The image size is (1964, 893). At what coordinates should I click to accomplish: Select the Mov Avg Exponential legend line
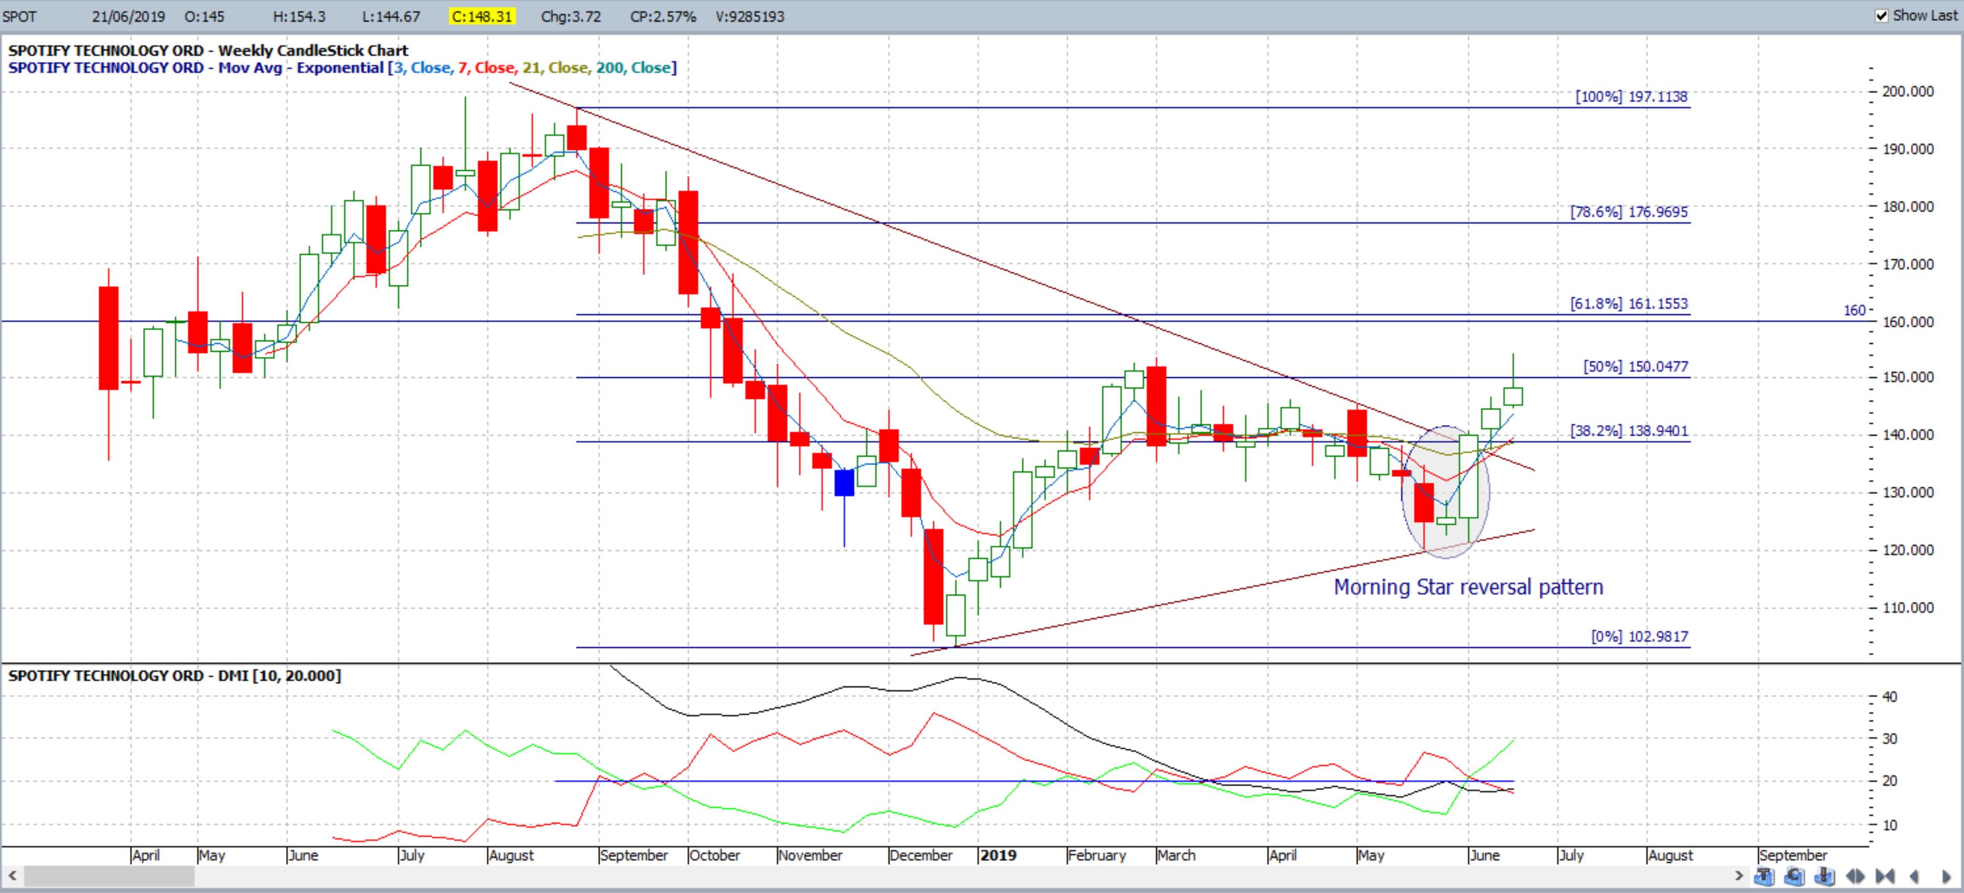[341, 68]
